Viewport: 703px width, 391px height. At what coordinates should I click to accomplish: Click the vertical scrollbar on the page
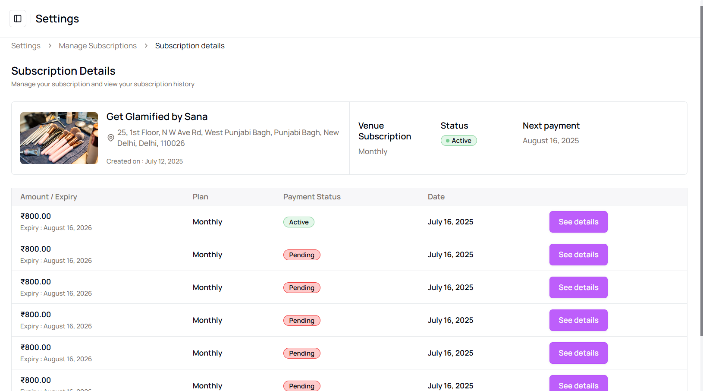tap(701, 170)
